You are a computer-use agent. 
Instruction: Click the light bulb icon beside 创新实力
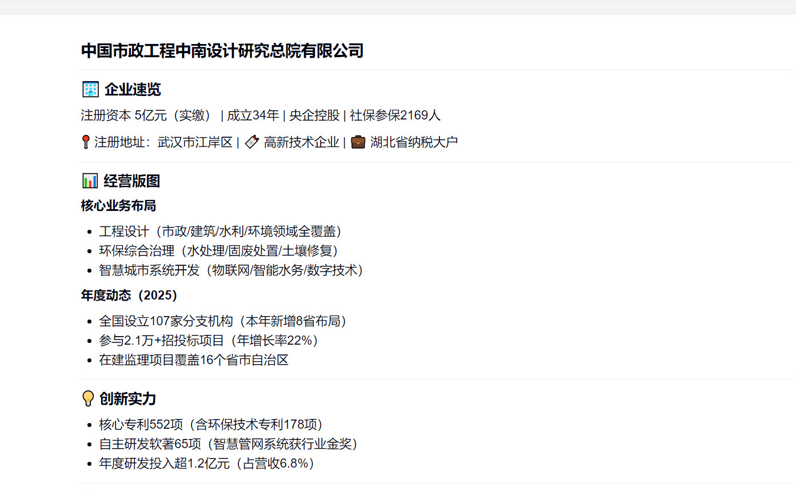click(88, 398)
